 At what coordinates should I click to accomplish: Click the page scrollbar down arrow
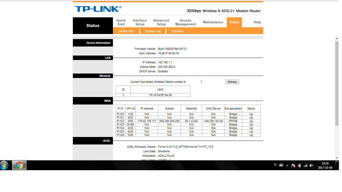point(337,158)
